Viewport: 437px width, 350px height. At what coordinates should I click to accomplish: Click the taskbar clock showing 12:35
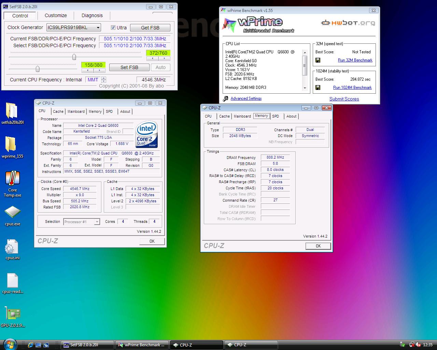pyautogui.click(x=428, y=345)
